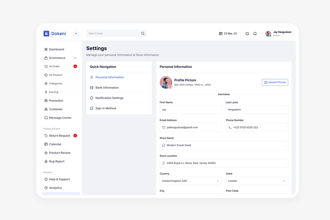Open the calendar date icon in header

coord(221,34)
